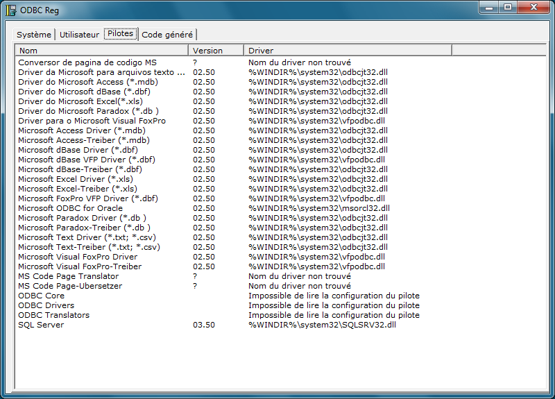
Task: Click the ODBC Reg title bar icon
Action: pos(11,9)
